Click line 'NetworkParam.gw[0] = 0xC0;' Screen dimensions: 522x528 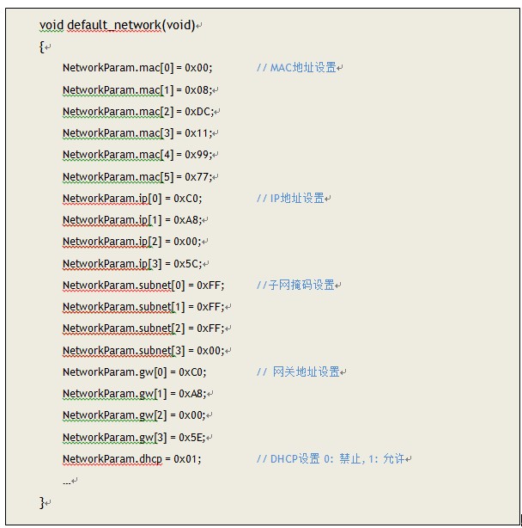pyautogui.click(x=135, y=372)
